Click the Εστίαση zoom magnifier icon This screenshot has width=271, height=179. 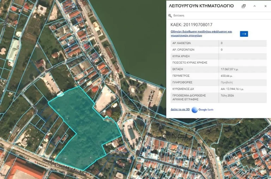coord(170,15)
